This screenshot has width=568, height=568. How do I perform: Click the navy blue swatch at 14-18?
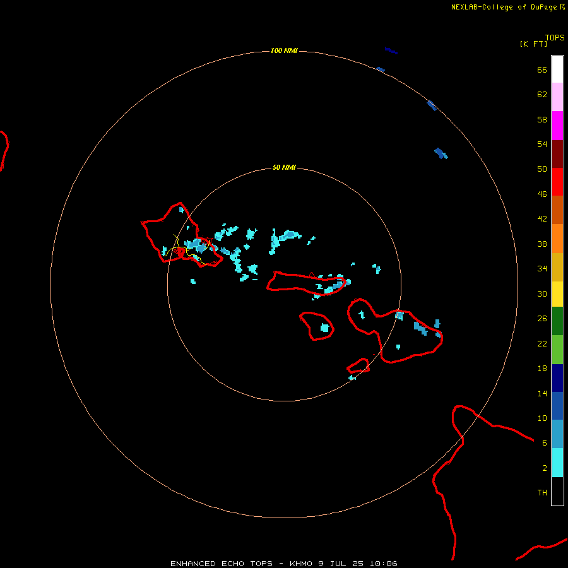(557, 378)
